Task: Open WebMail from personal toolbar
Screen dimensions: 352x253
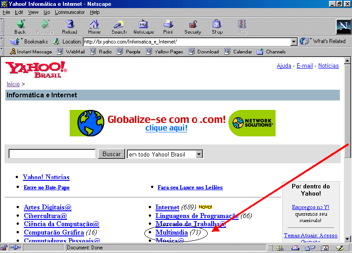Action: tap(71, 52)
